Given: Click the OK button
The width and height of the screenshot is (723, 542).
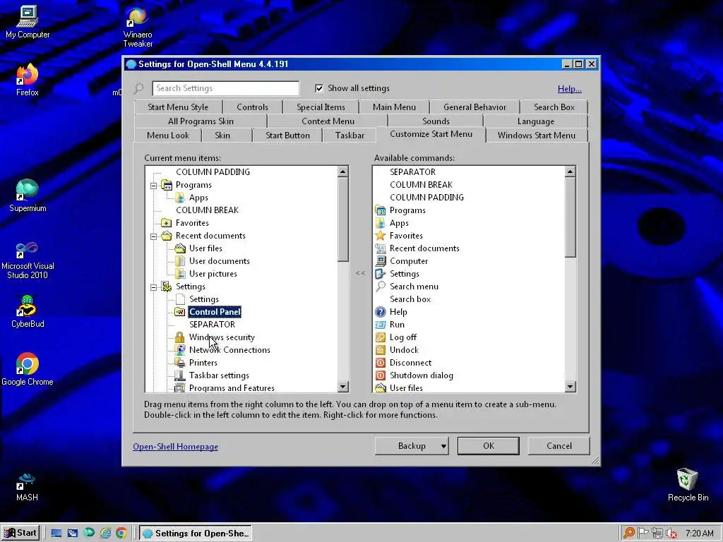Looking at the screenshot, I should pyautogui.click(x=489, y=446).
